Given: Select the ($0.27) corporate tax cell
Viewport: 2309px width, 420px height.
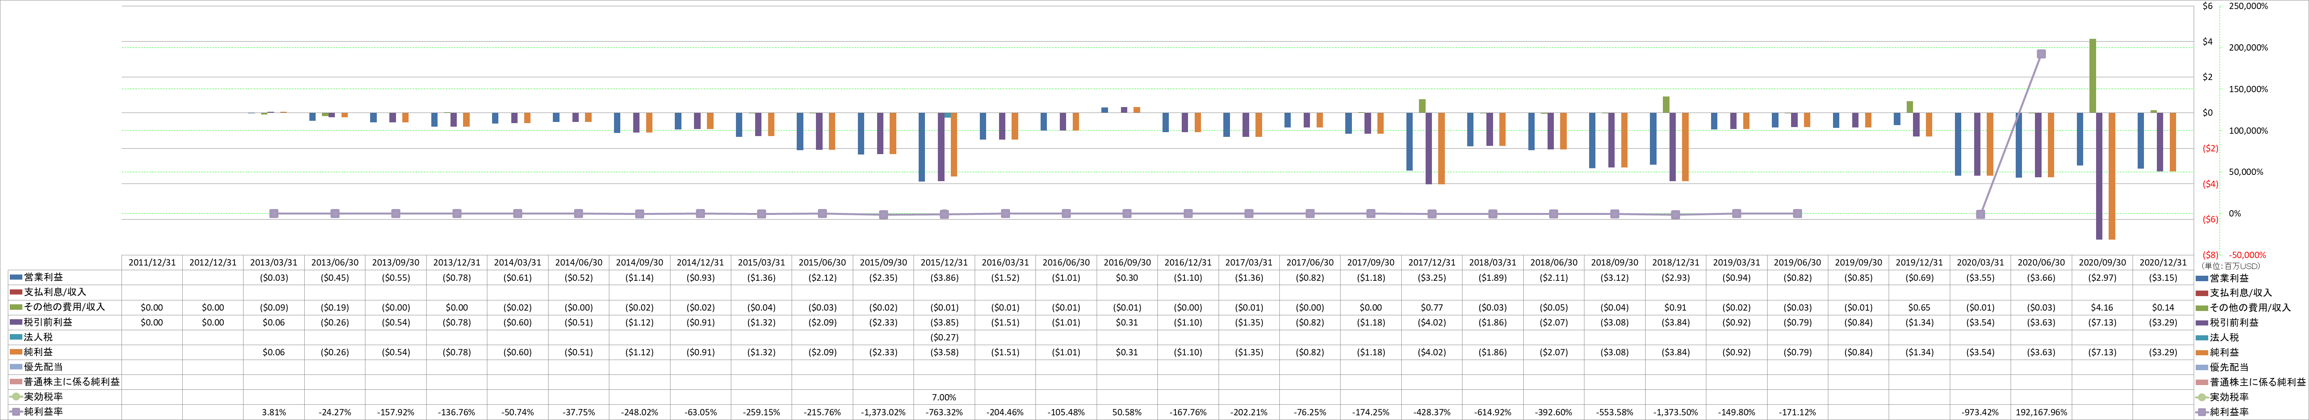Looking at the screenshot, I should (944, 337).
